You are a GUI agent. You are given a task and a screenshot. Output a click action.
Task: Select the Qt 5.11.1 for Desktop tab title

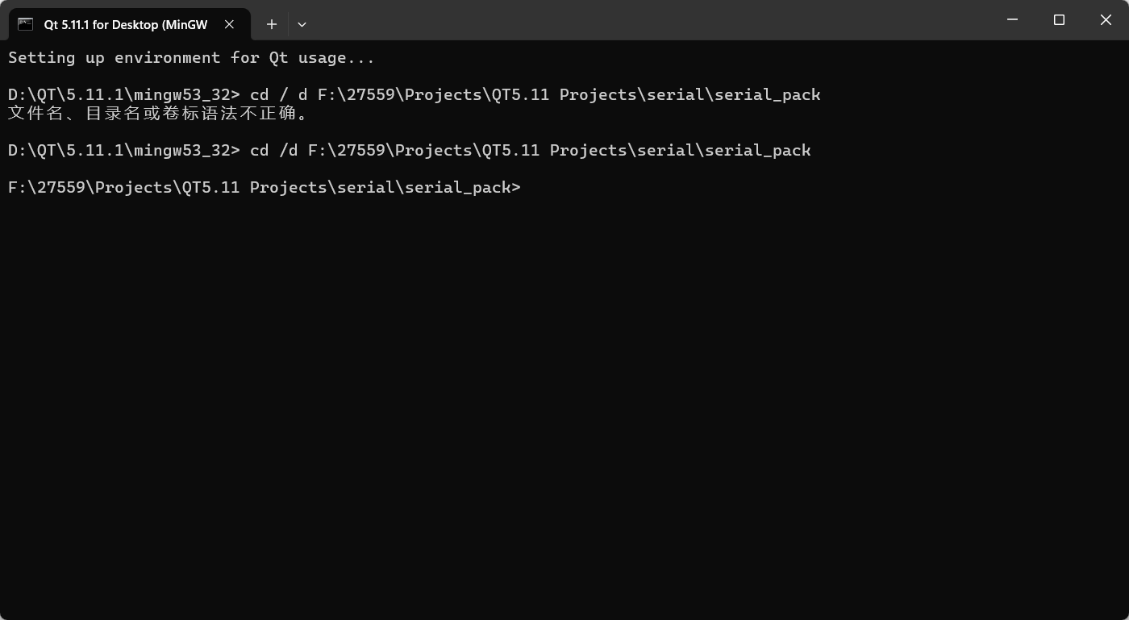126,24
